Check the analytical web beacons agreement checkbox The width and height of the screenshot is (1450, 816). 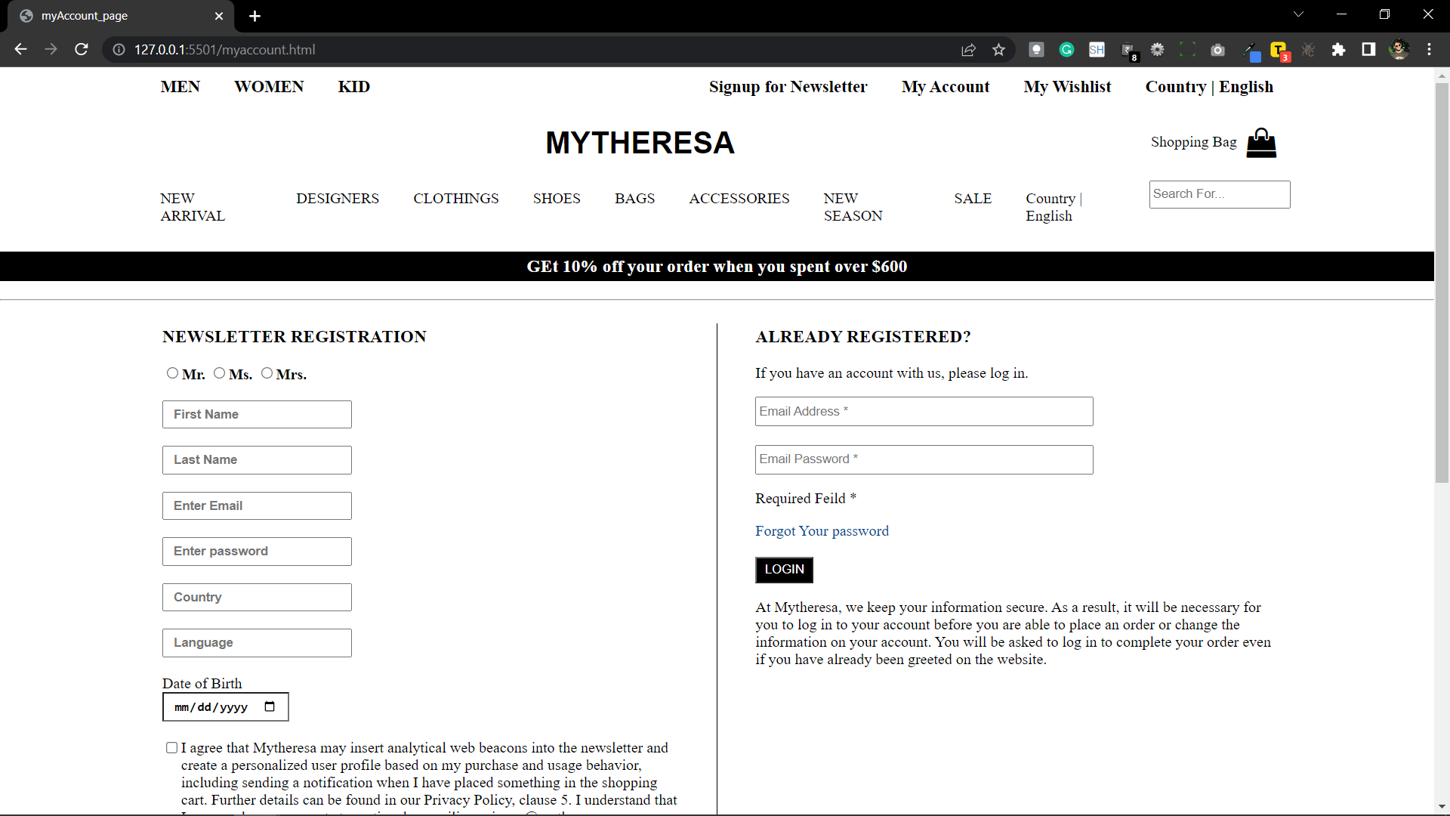click(x=171, y=748)
